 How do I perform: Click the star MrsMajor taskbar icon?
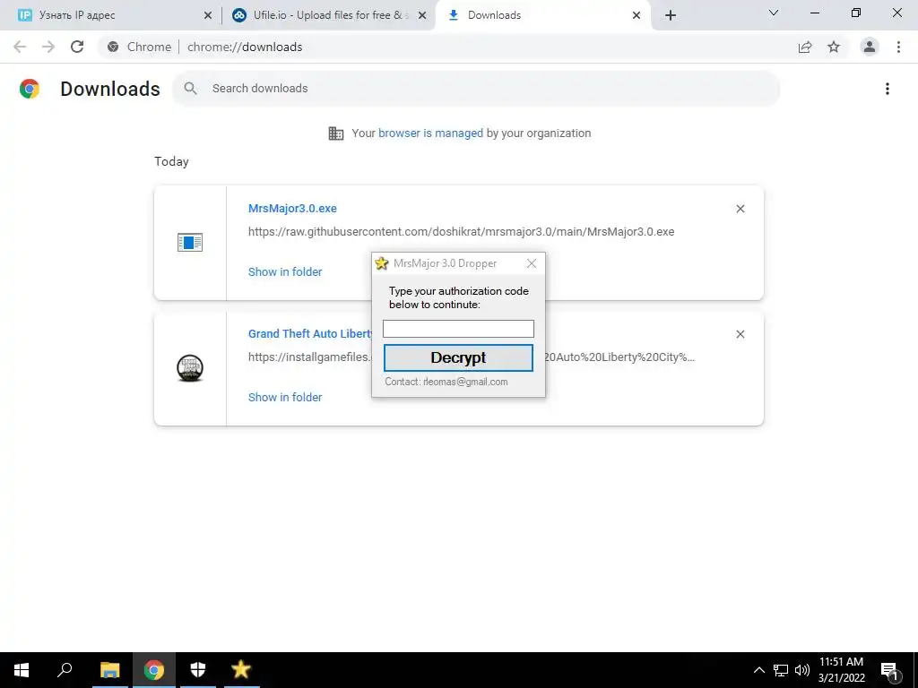[x=240, y=670]
